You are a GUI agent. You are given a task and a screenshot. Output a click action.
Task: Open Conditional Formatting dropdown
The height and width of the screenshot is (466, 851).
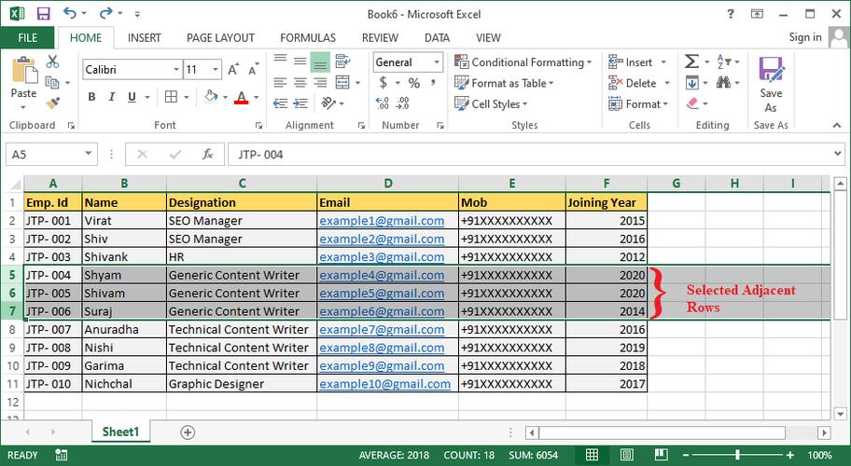[x=523, y=62]
